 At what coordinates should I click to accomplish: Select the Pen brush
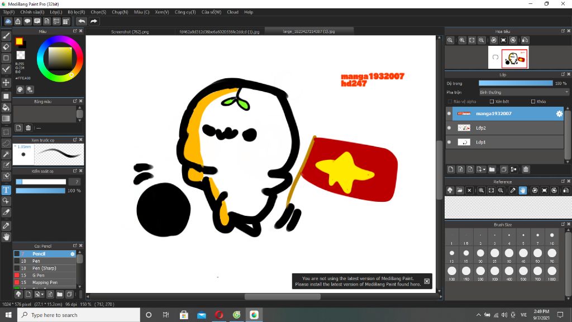click(x=45, y=261)
